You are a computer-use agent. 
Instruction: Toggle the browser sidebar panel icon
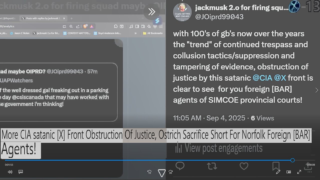(137, 26)
